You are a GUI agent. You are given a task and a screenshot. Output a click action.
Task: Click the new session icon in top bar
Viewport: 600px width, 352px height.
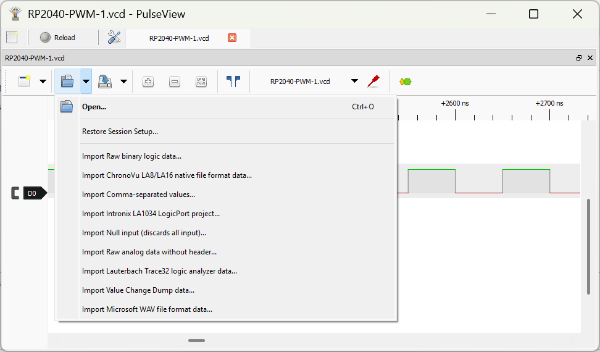point(12,37)
